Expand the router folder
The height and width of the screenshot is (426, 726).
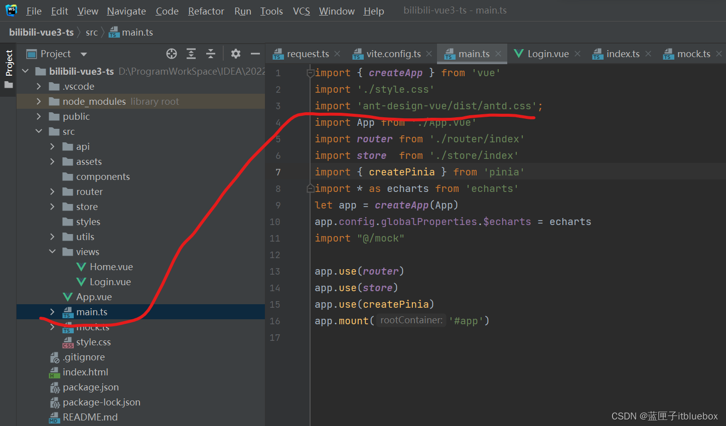coord(52,191)
